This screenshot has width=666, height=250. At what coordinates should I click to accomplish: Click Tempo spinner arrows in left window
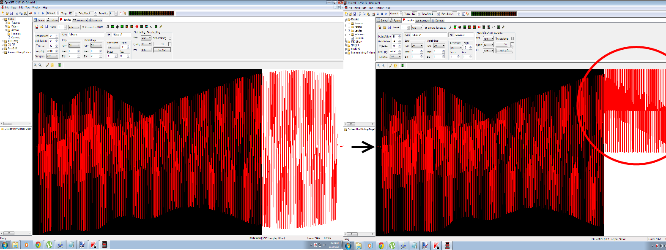click(76, 13)
